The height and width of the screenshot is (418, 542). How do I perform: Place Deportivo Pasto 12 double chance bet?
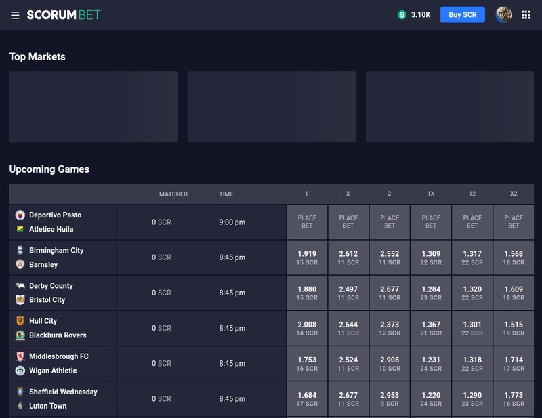(472, 222)
